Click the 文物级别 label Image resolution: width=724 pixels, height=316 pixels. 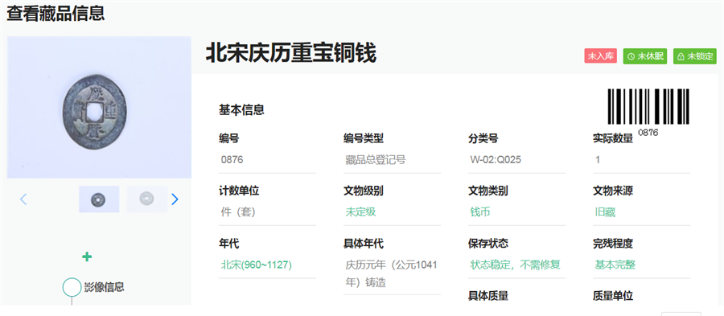pos(364,191)
